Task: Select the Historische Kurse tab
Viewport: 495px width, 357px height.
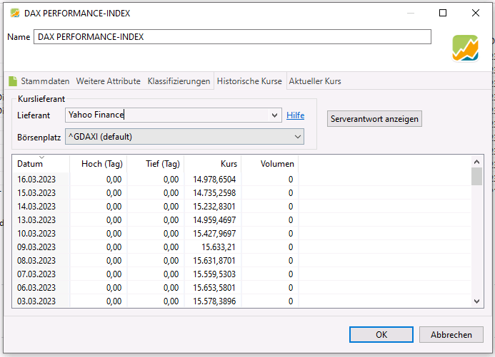Action: 249,81
